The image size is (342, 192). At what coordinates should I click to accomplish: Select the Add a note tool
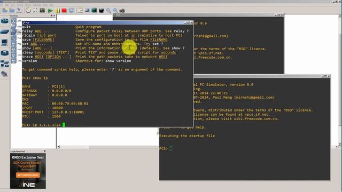(x=81, y=10)
